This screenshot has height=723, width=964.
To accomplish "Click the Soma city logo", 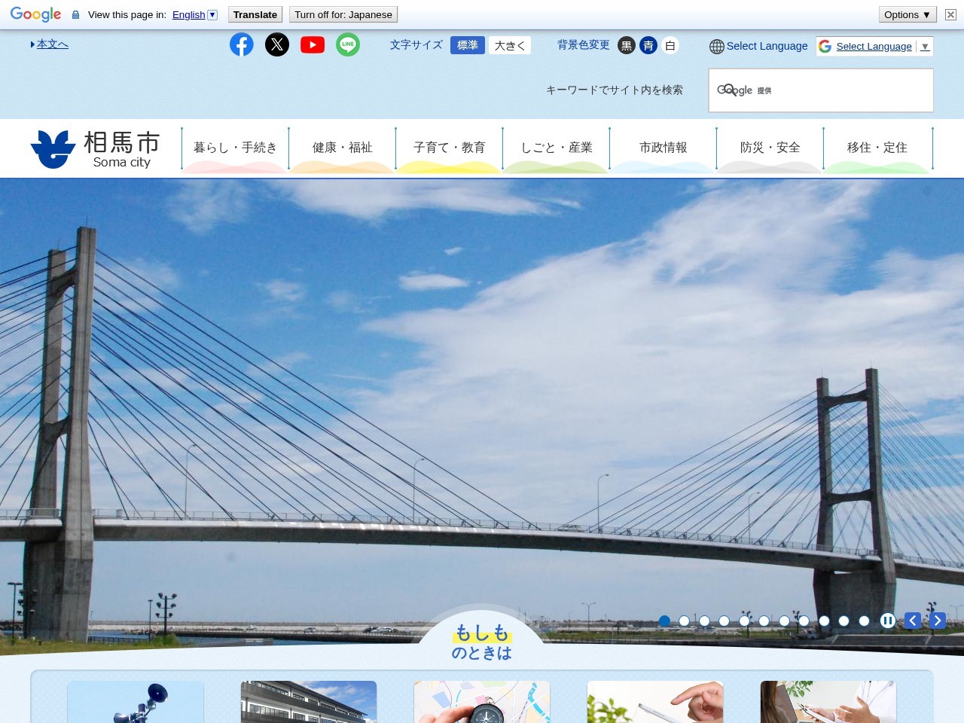I will pyautogui.click(x=96, y=148).
